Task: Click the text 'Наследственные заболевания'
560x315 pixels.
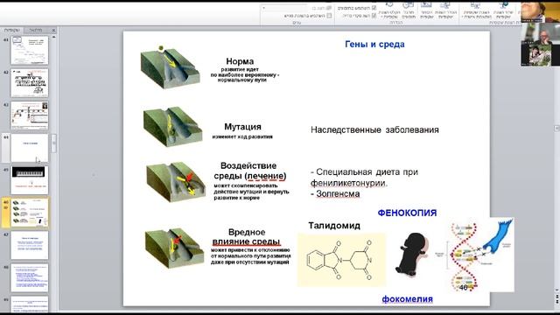Action: point(374,130)
